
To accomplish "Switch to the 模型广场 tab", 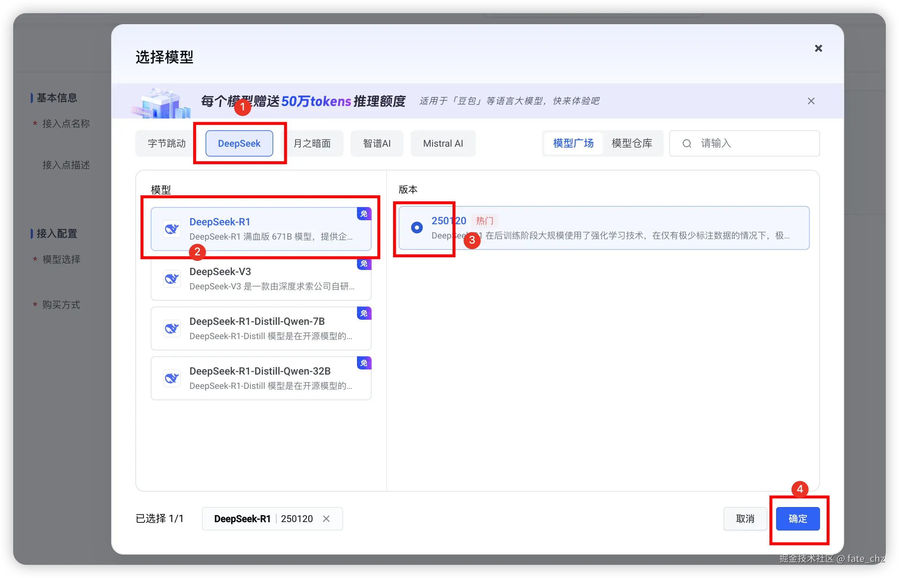I will (573, 143).
